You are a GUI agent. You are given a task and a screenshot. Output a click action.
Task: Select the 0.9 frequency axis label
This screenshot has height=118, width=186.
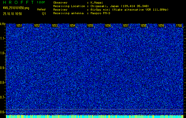click(x=3, y=68)
